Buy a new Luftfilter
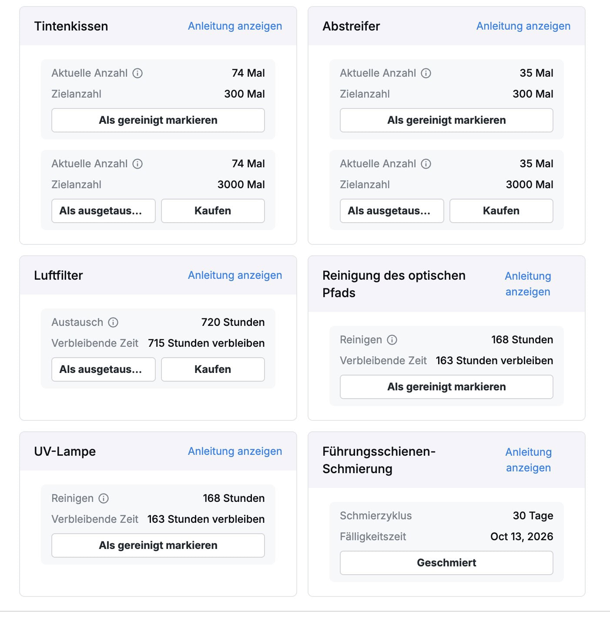This screenshot has height=623, width=610. click(213, 369)
